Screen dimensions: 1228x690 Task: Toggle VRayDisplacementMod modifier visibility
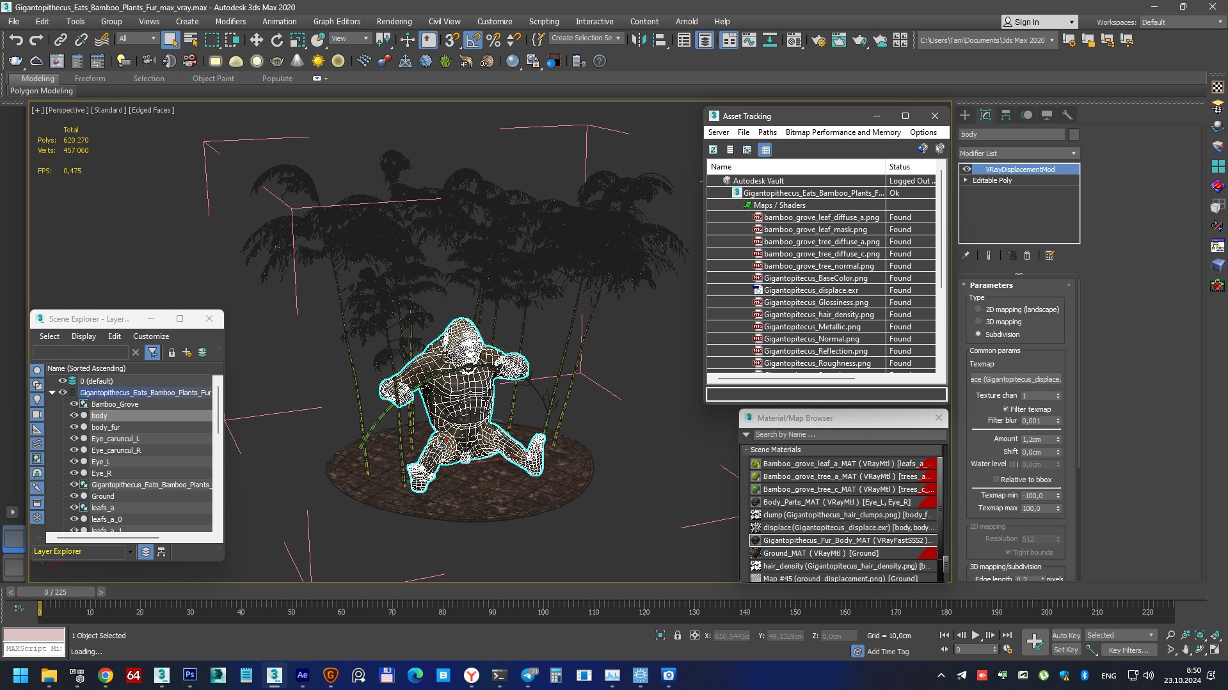coord(967,169)
